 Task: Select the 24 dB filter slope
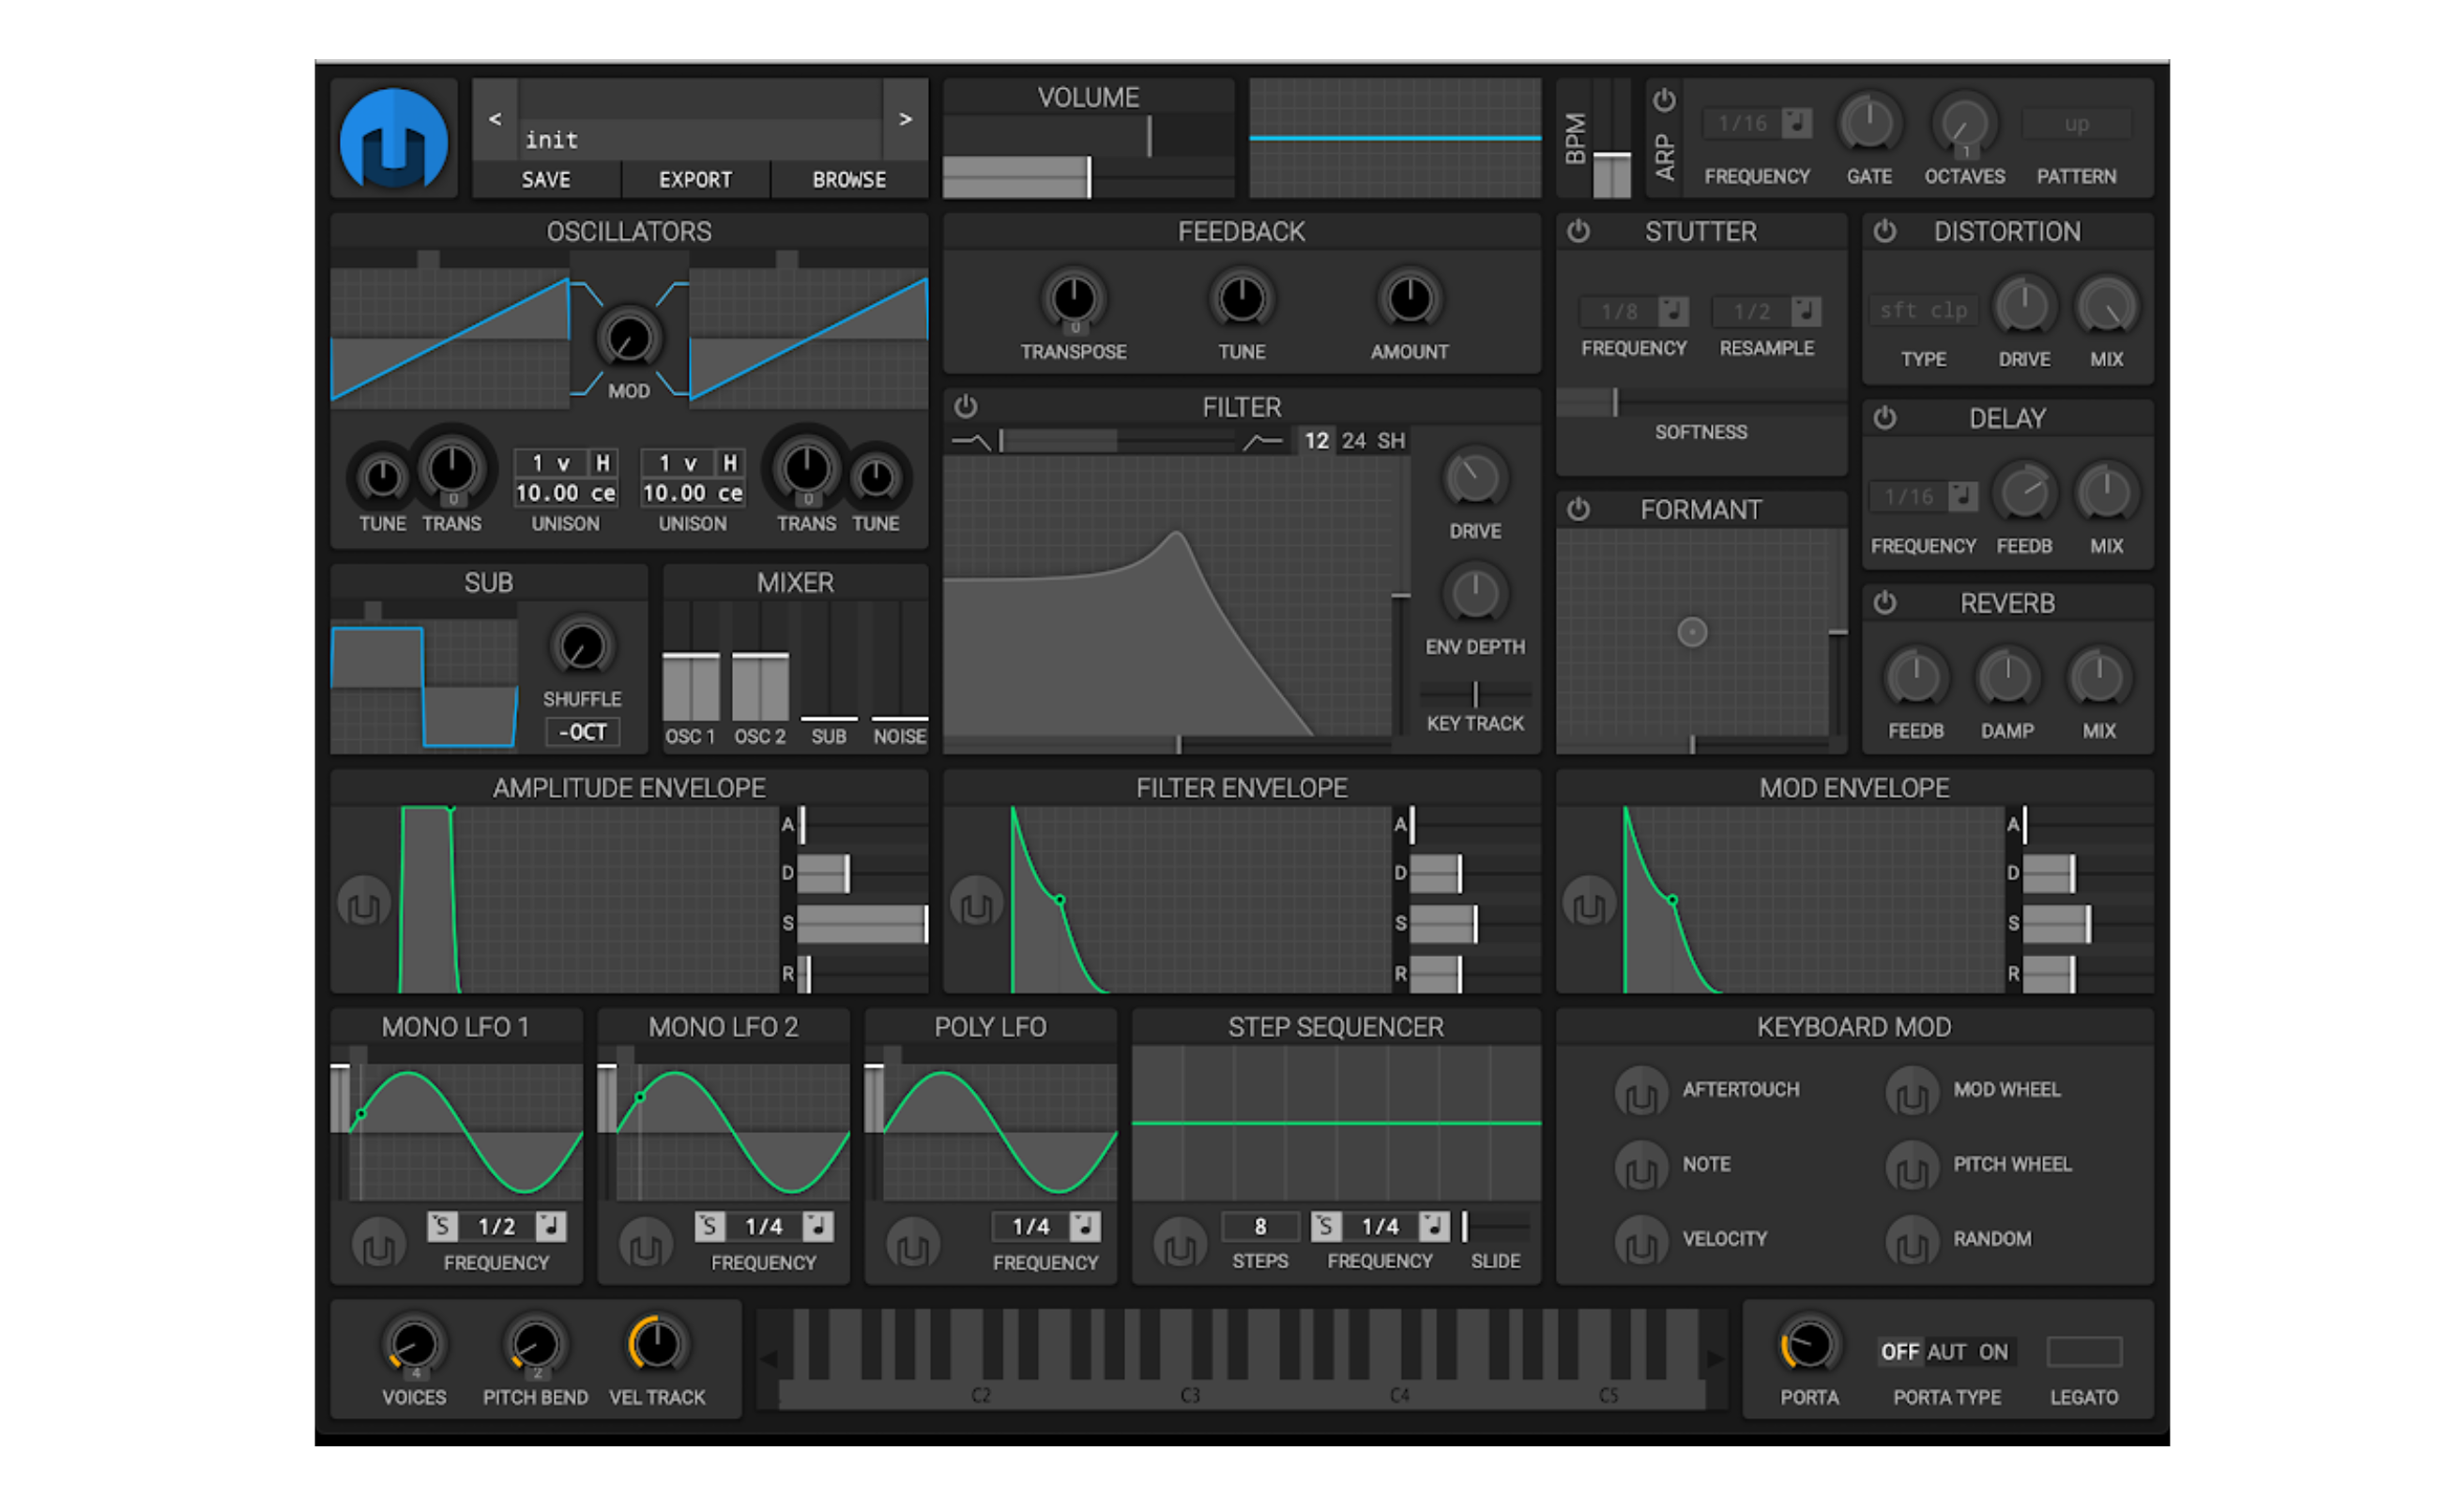(1353, 441)
